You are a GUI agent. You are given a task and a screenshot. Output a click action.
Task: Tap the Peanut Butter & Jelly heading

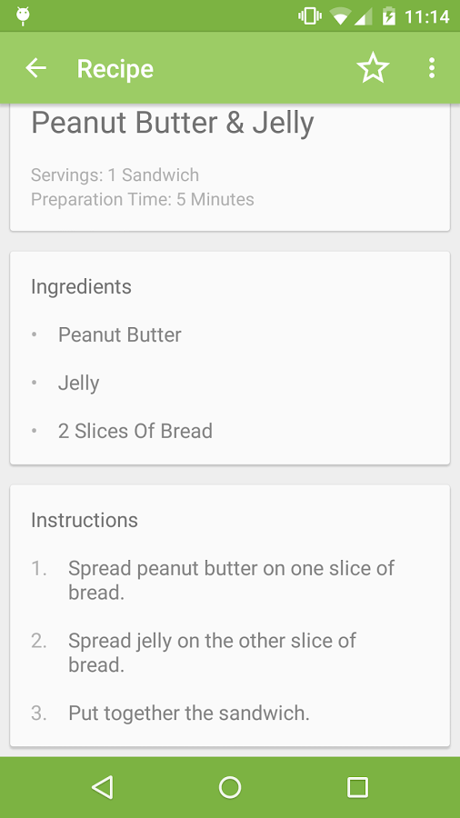(173, 123)
